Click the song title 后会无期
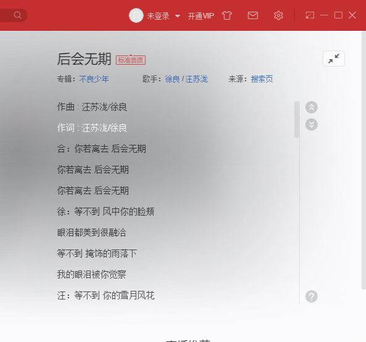 pyautogui.click(x=84, y=59)
